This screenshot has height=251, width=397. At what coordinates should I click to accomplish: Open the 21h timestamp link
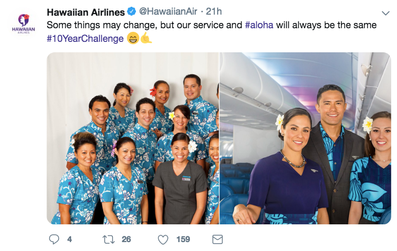click(x=214, y=12)
